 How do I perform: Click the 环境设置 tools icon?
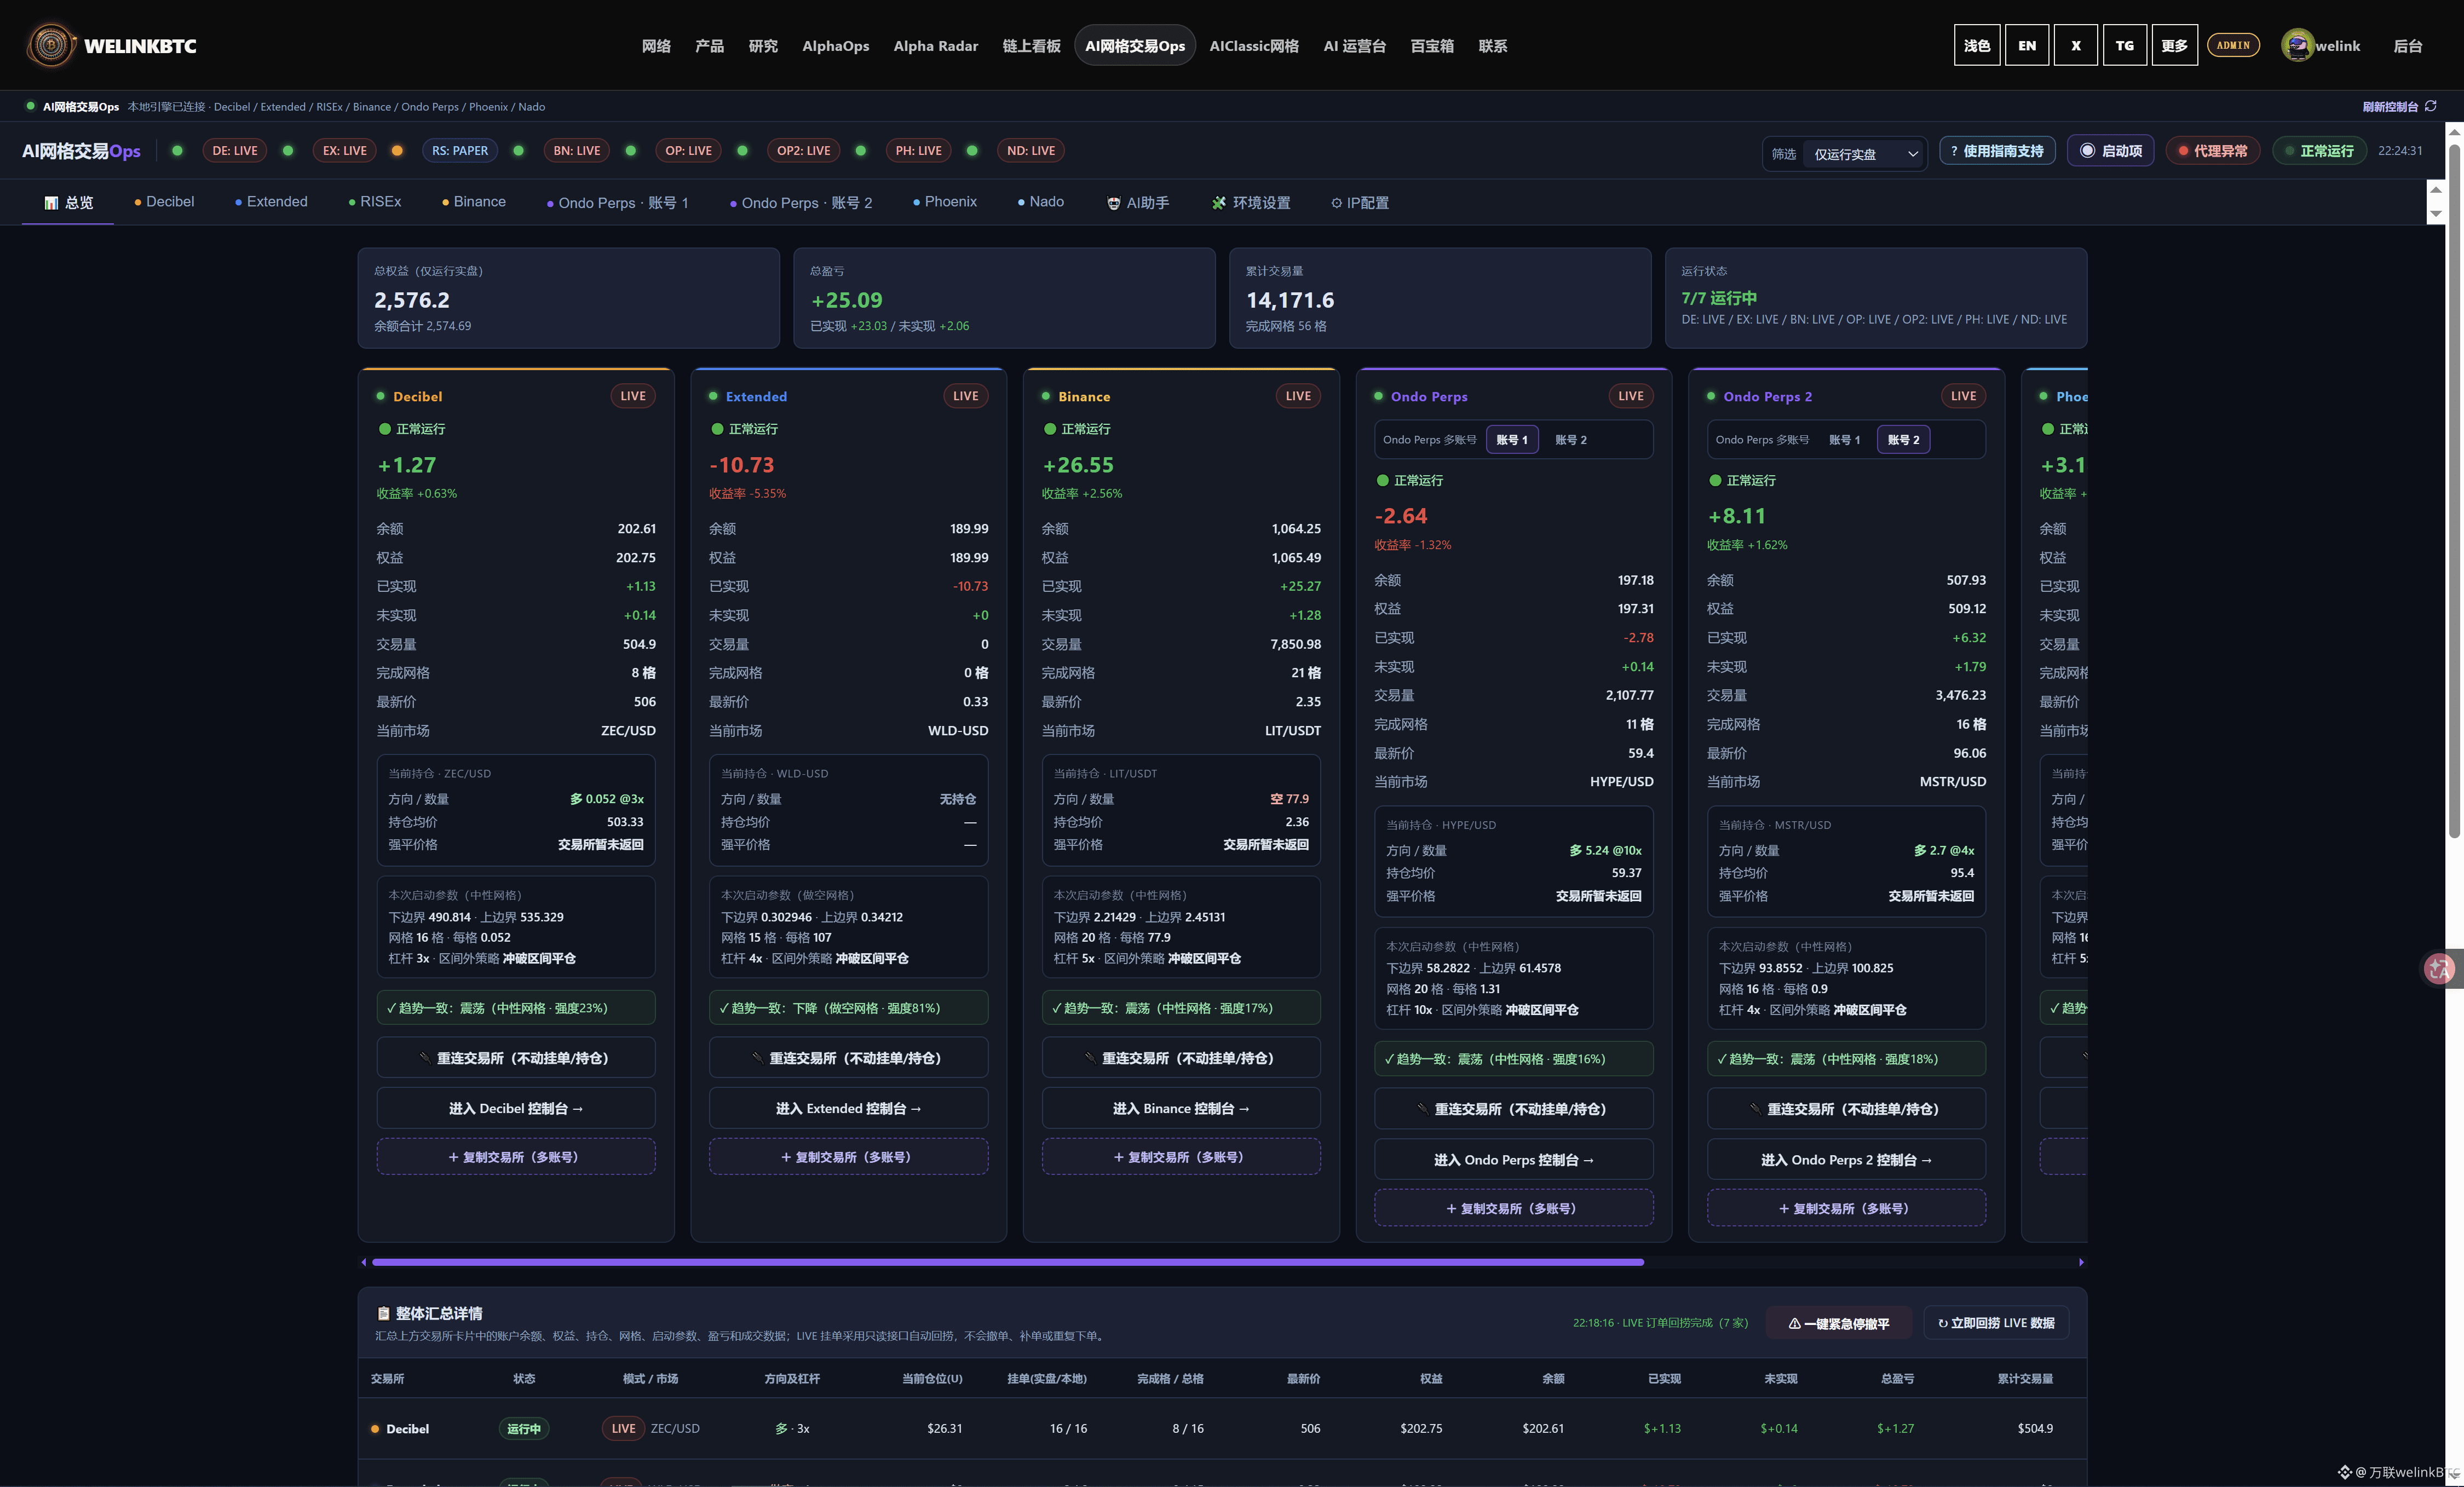pyautogui.click(x=1218, y=203)
